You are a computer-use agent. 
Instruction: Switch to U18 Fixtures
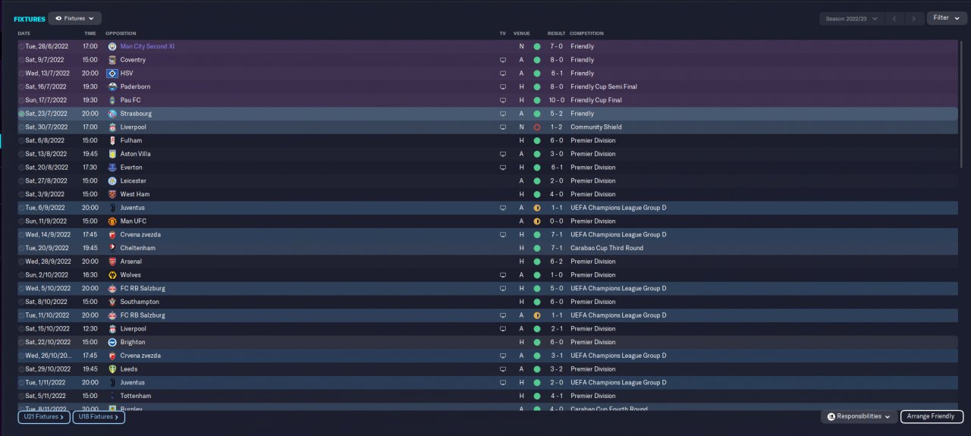(99, 417)
